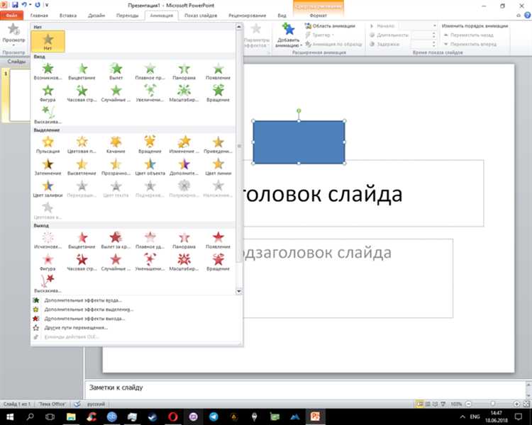
Task: Apply green "Фигура" entrance effect
Action: coord(48,93)
